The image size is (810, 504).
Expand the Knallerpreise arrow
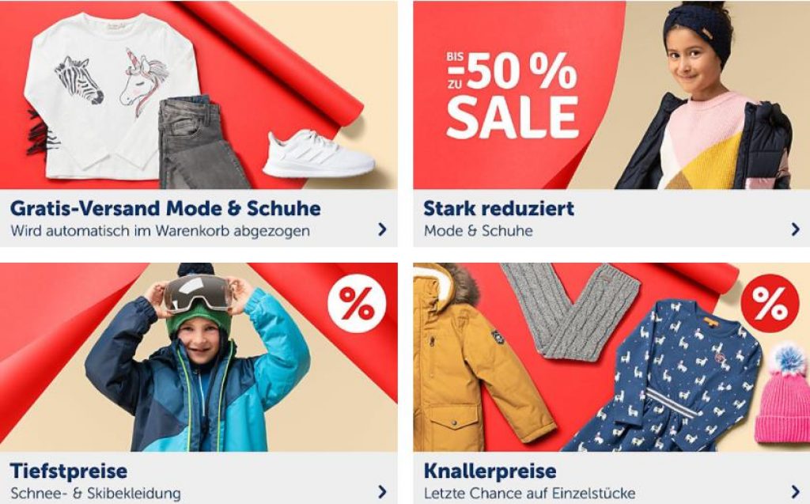click(x=796, y=491)
